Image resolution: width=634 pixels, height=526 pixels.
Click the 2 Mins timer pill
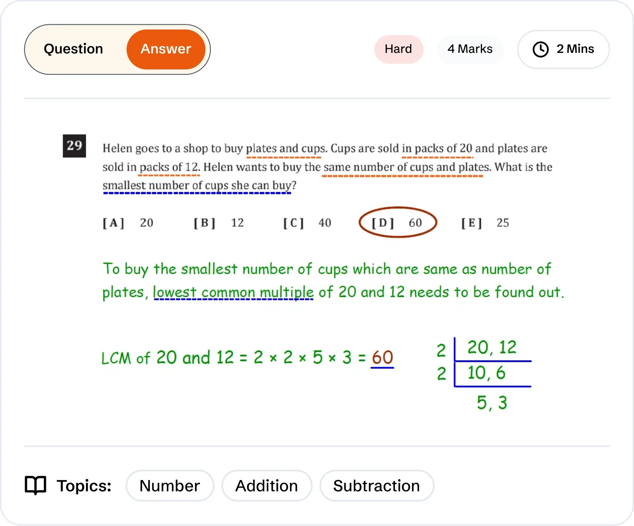pos(563,49)
